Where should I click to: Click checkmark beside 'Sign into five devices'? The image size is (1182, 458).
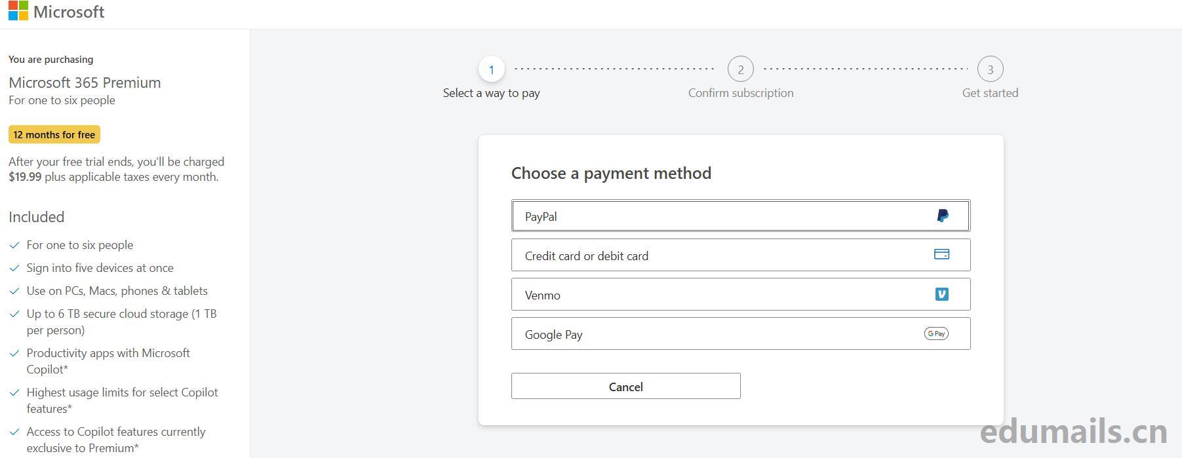(x=14, y=268)
